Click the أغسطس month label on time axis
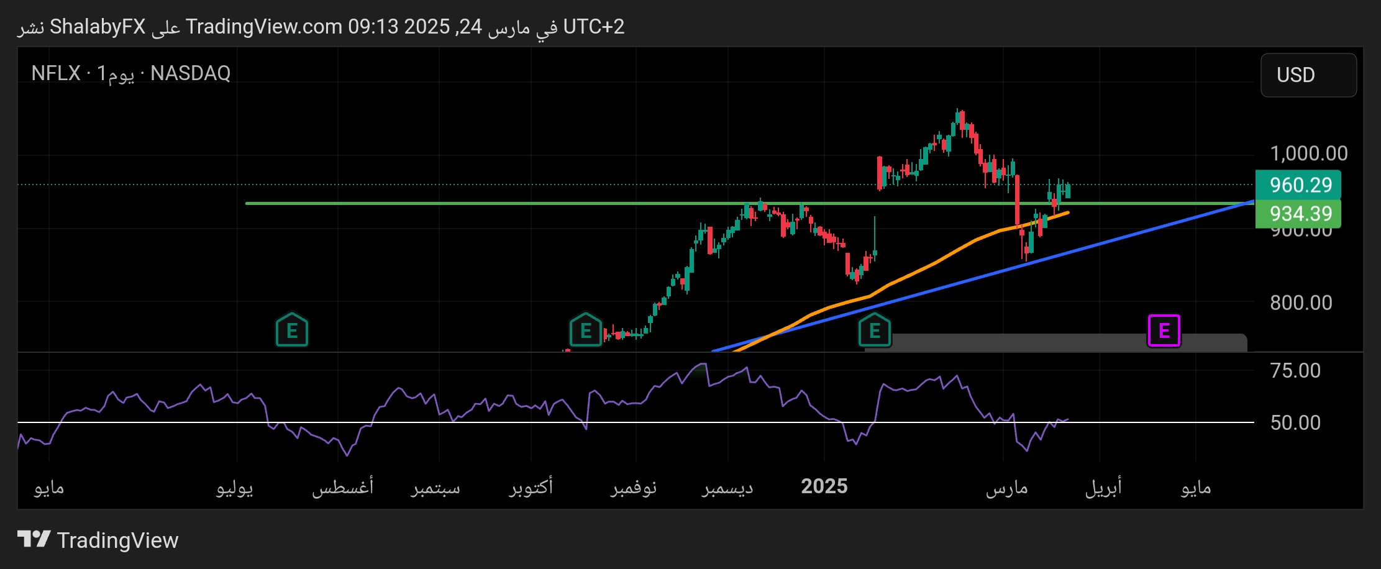 tap(342, 486)
